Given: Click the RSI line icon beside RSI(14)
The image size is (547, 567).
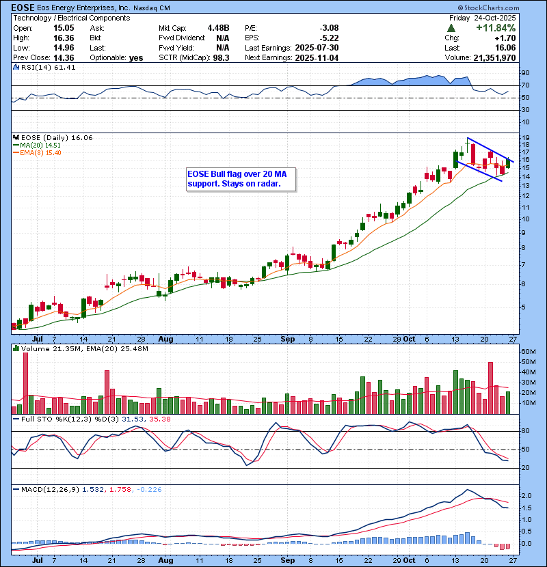Looking at the screenshot, I should tap(16, 67).
